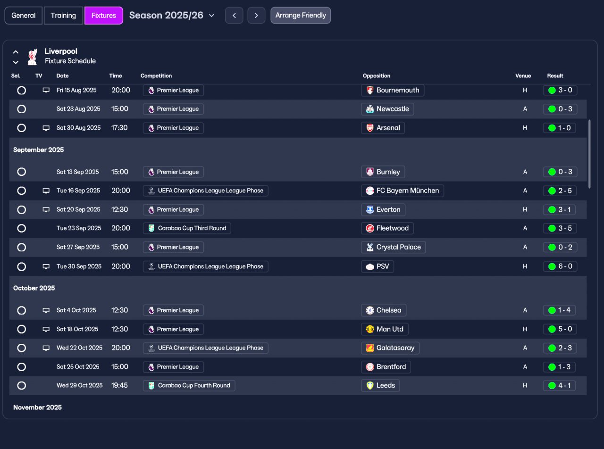The image size is (604, 449).
Task: Click the Liverpool club crest icon
Action: pyautogui.click(x=32, y=57)
